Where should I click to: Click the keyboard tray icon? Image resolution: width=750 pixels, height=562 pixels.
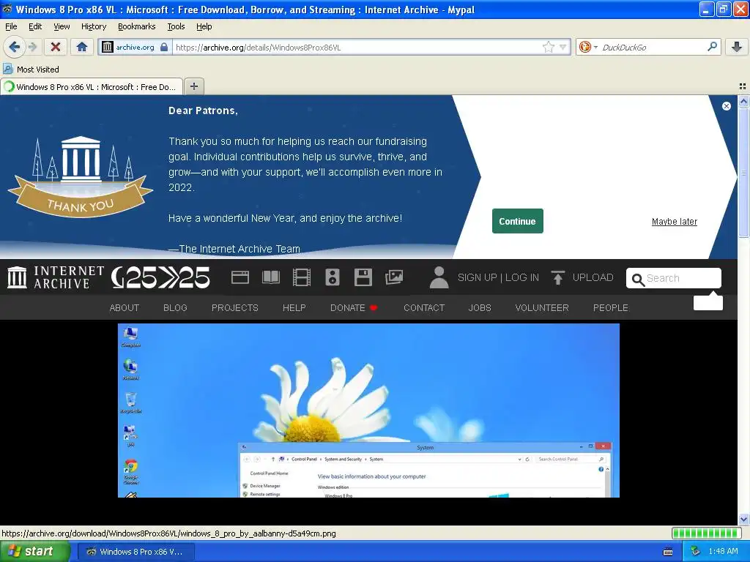[x=668, y=552]
